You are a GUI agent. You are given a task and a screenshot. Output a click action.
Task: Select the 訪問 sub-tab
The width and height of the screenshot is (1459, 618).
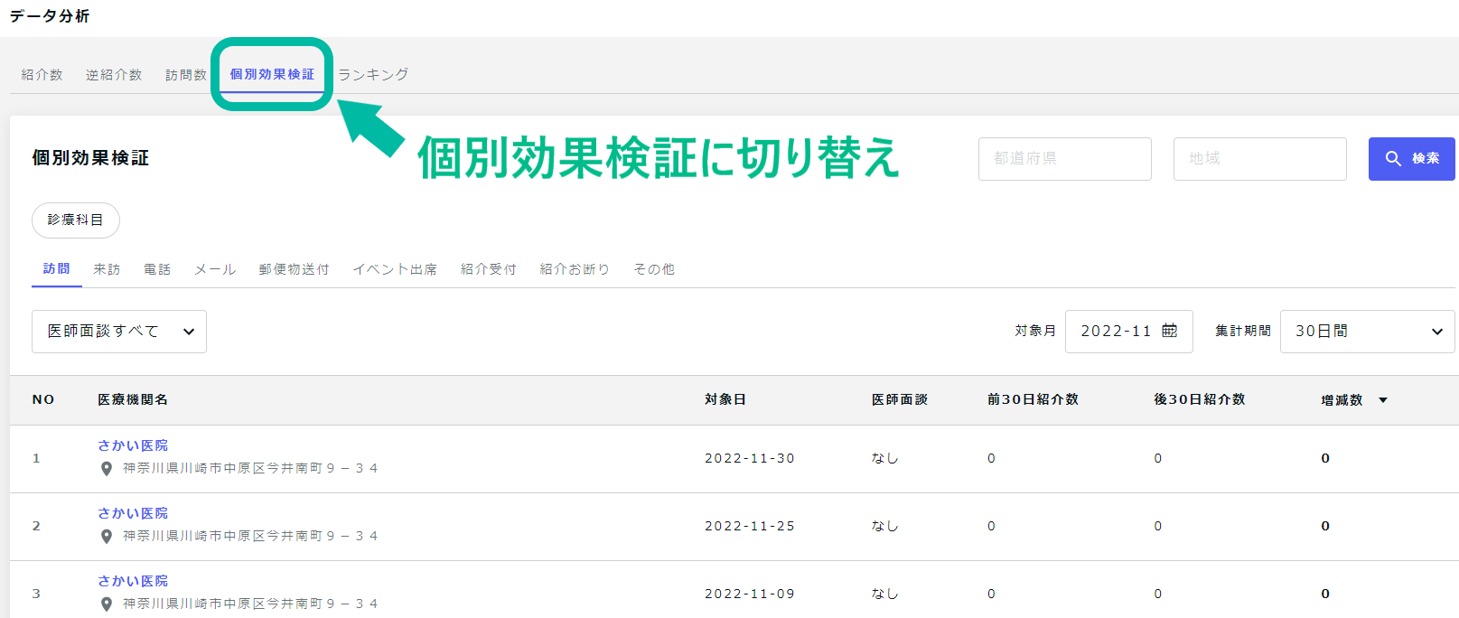point(57,269)
